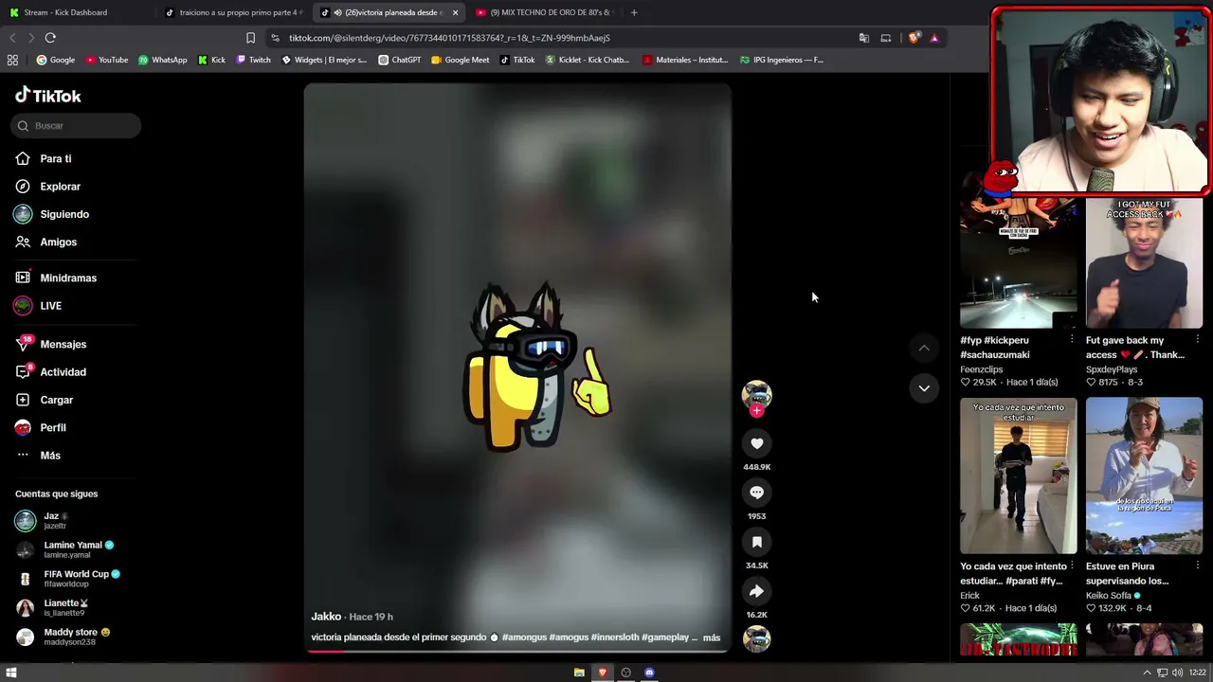
Task: Open the #amongus hashtag in the caption
Action: [x=523, y=637]
